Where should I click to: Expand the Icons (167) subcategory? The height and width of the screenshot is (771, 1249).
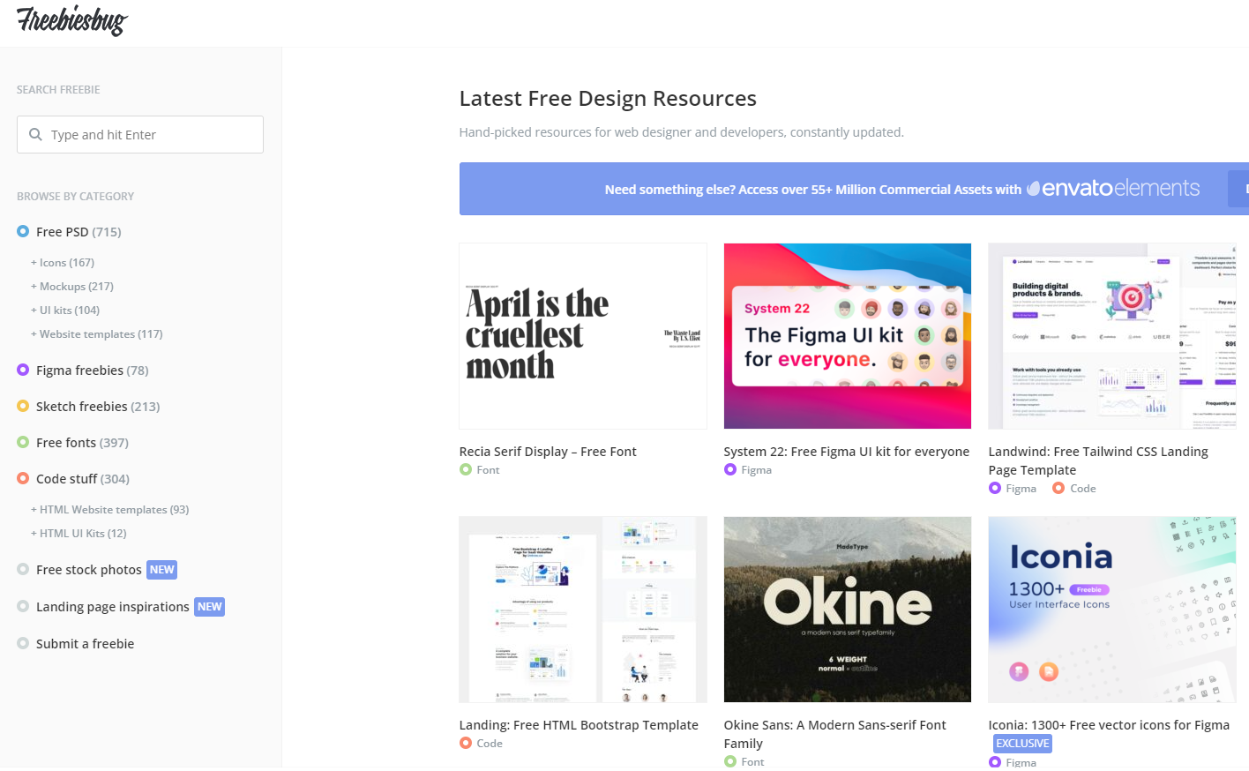click(63, 263)
